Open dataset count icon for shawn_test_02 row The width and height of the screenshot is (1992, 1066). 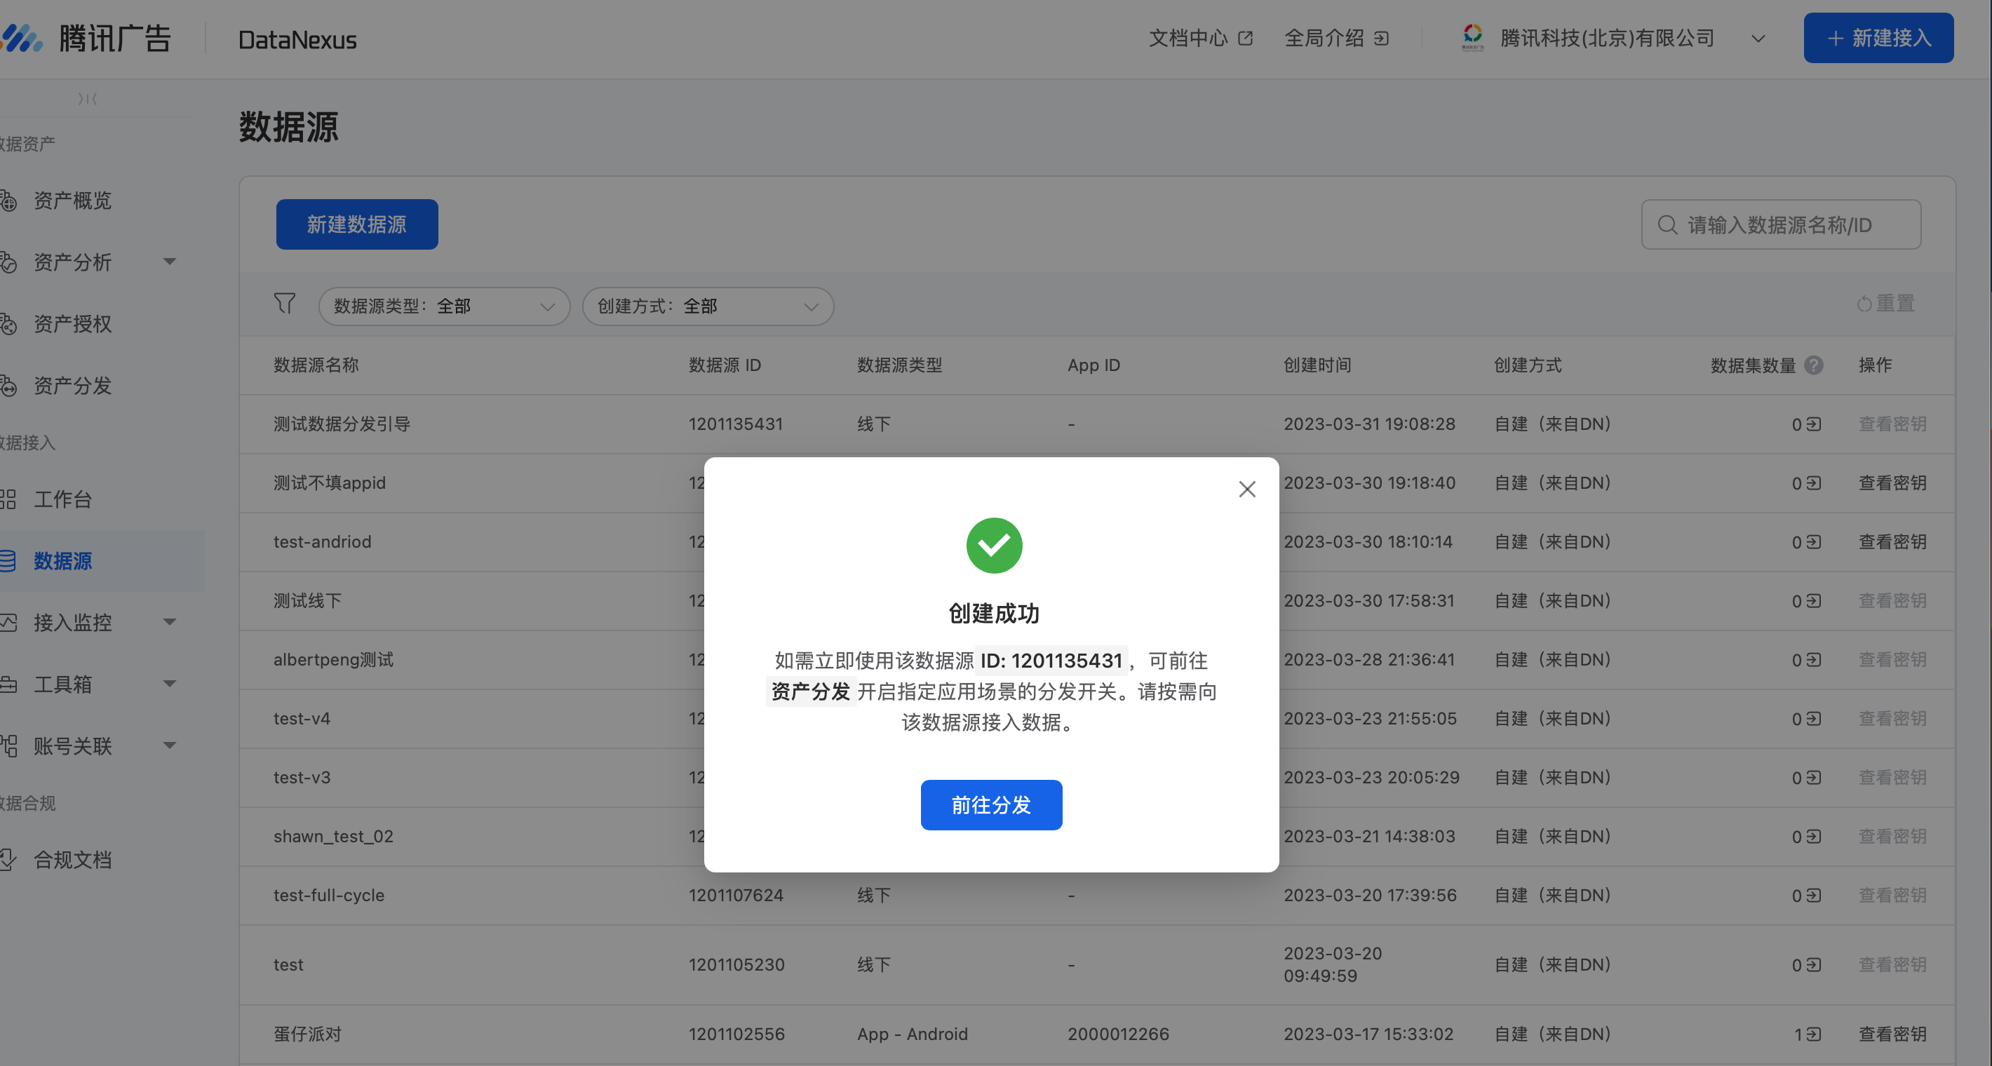coord(1813,837)
